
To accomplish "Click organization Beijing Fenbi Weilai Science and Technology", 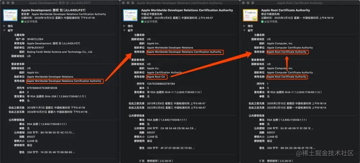I will [x=60, y=52].
